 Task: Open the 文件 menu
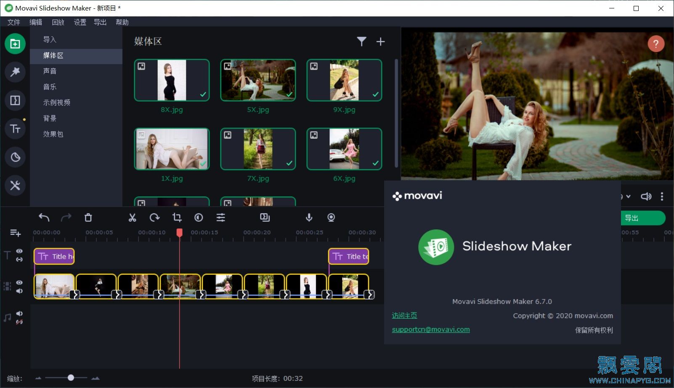pyautogui.click(x=13, y=22)
